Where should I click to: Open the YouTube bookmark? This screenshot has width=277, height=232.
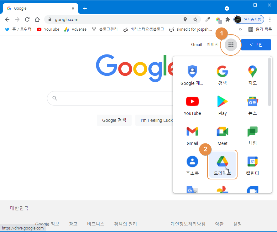[x=48, y=29]
